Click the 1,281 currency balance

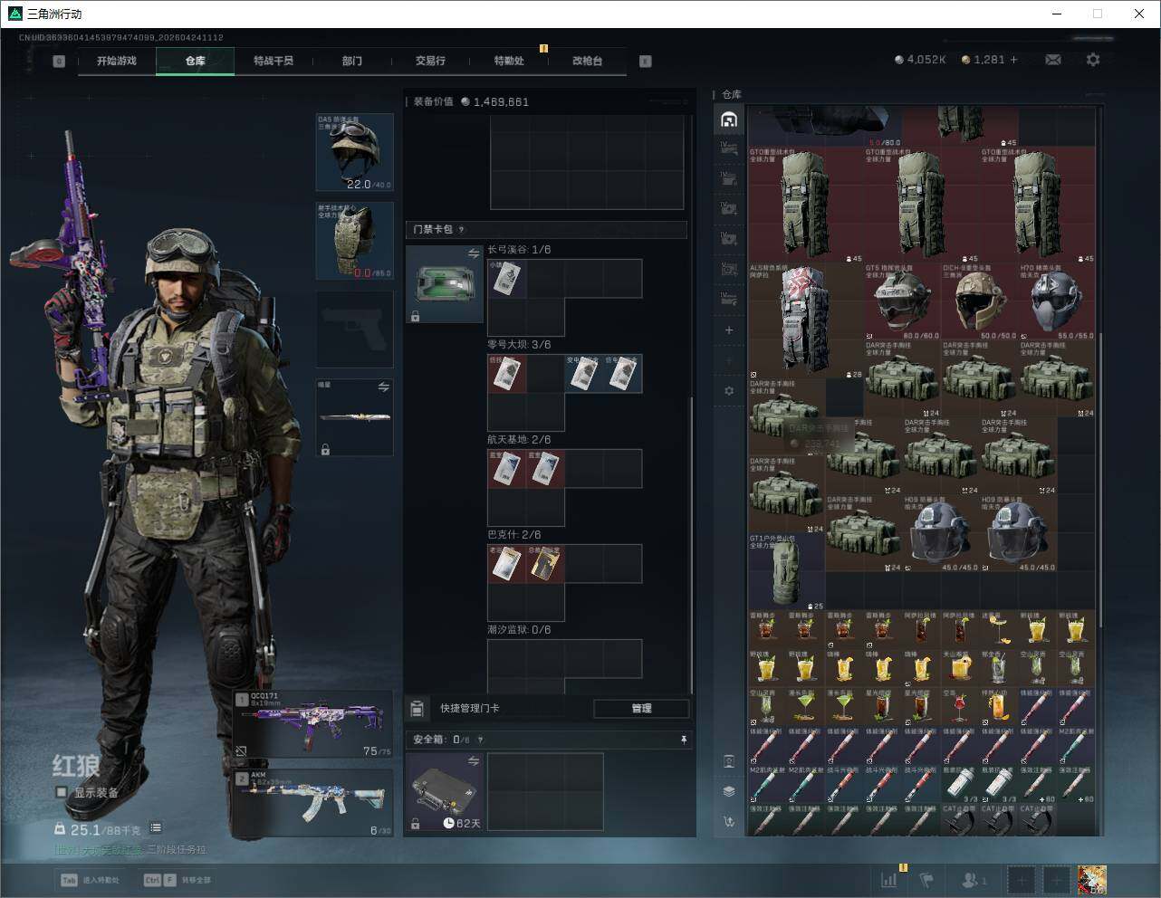click(983, 60)
